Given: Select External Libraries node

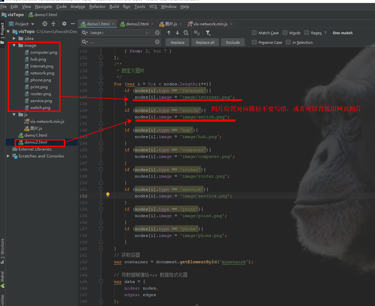Looking at the screenshot, I should [x=35, y=149].
